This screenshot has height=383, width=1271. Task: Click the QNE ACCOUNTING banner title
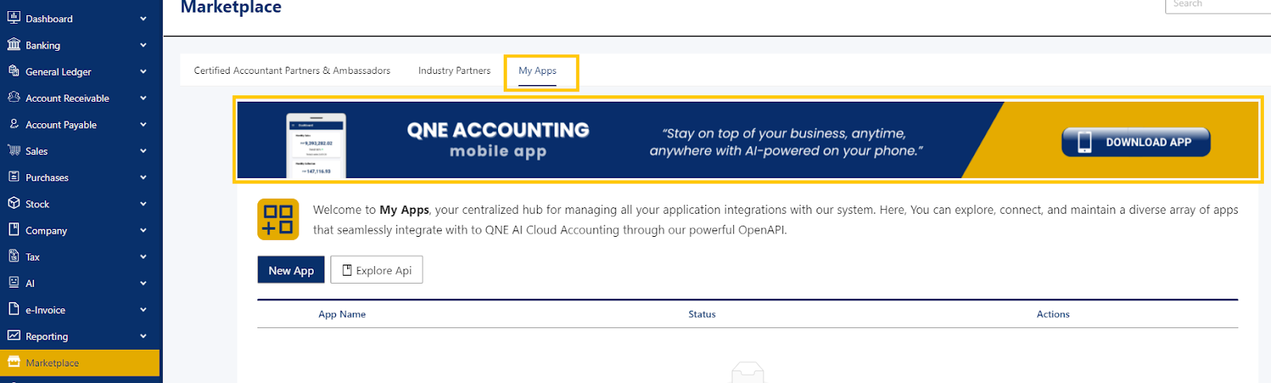pos(498,130)
